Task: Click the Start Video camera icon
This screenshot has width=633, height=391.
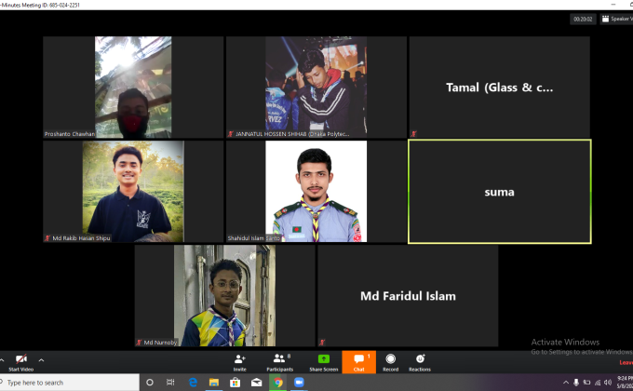Action: (x=21, y=358)
